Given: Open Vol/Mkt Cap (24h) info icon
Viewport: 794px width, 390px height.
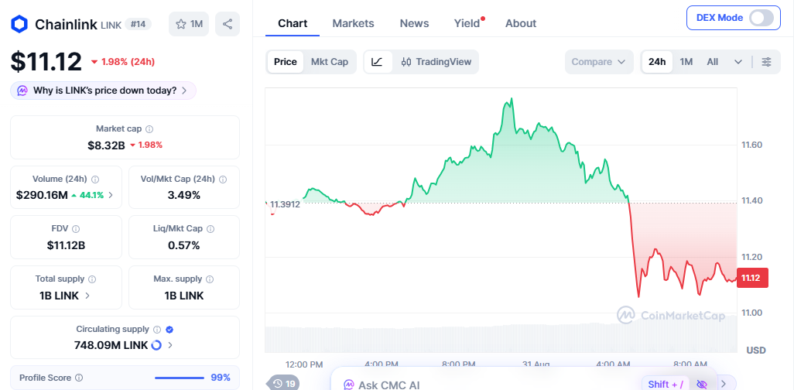Looking at the screenshot, I should (223, 180).
